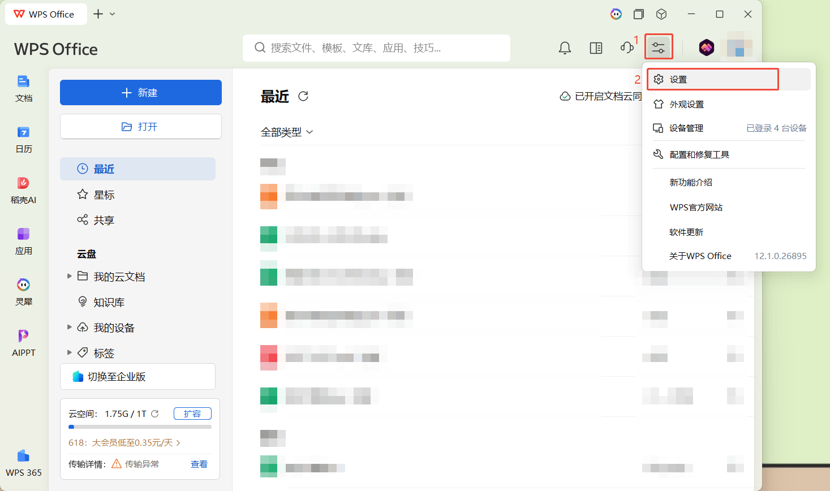Select 设备管理 menu entry
This screenshot has height=491, width=830.
729,128
